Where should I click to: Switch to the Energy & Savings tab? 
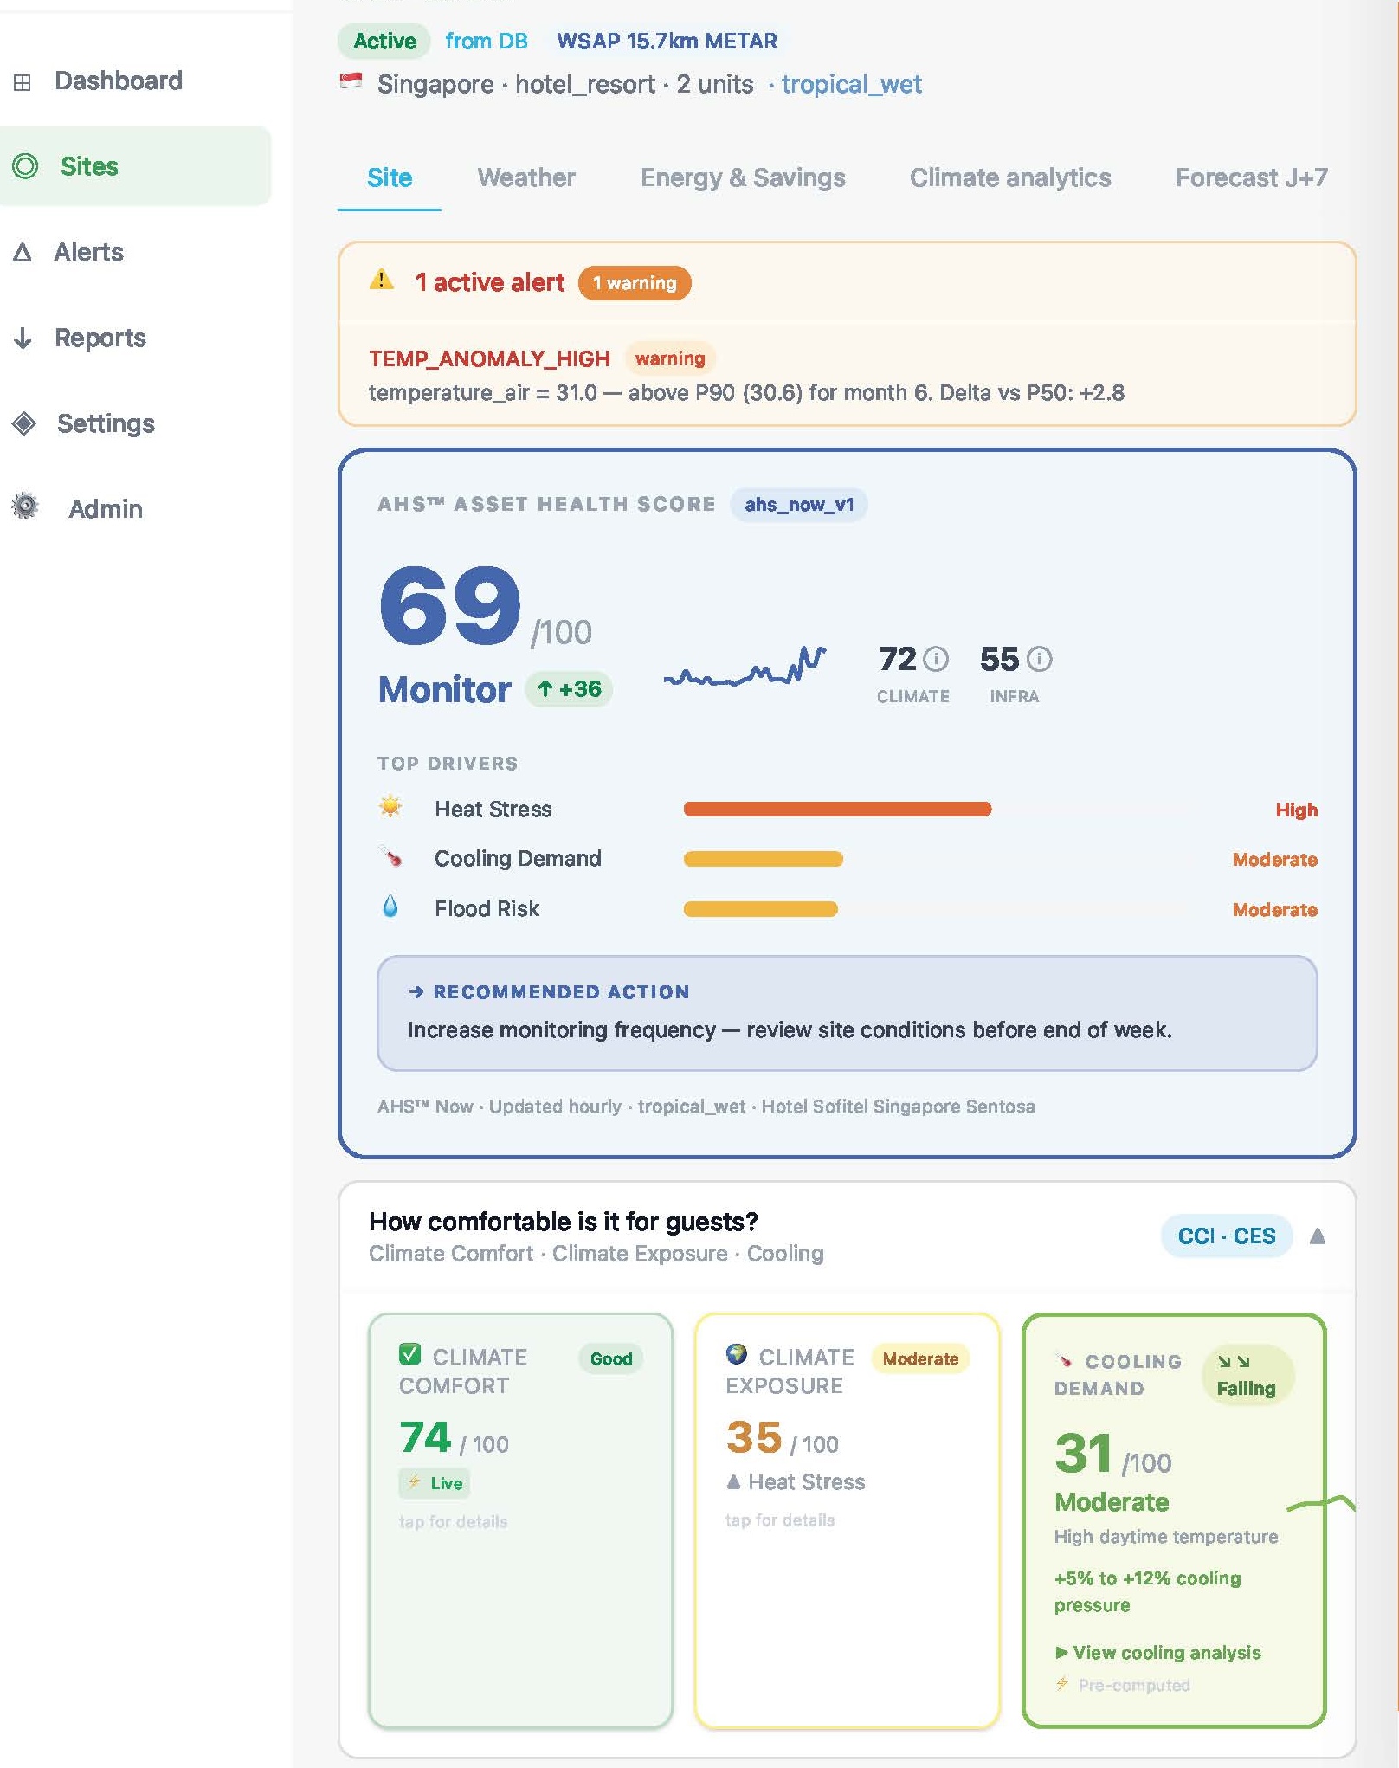pyautogui.click(x=743, y=177)
